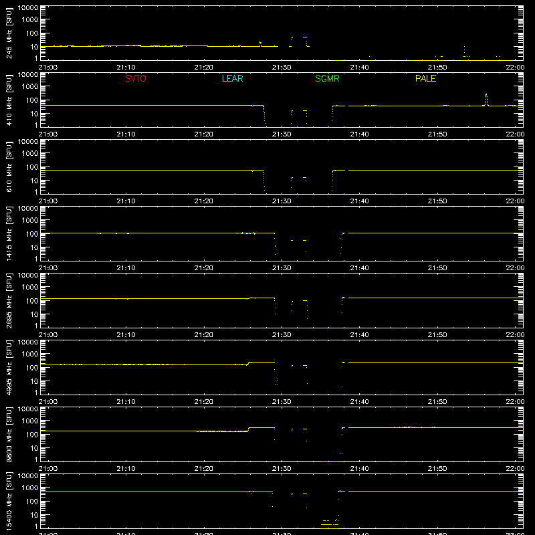The height and width of the screenshot is (535, 535).
Task: Select the 410 MHz [SFU] axis title
Action: 9,100
